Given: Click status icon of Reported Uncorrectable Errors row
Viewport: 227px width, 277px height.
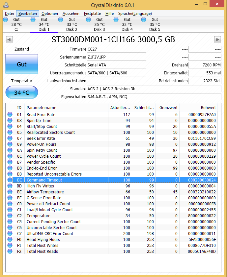Looking at the screenshot, I should (10, 174).
